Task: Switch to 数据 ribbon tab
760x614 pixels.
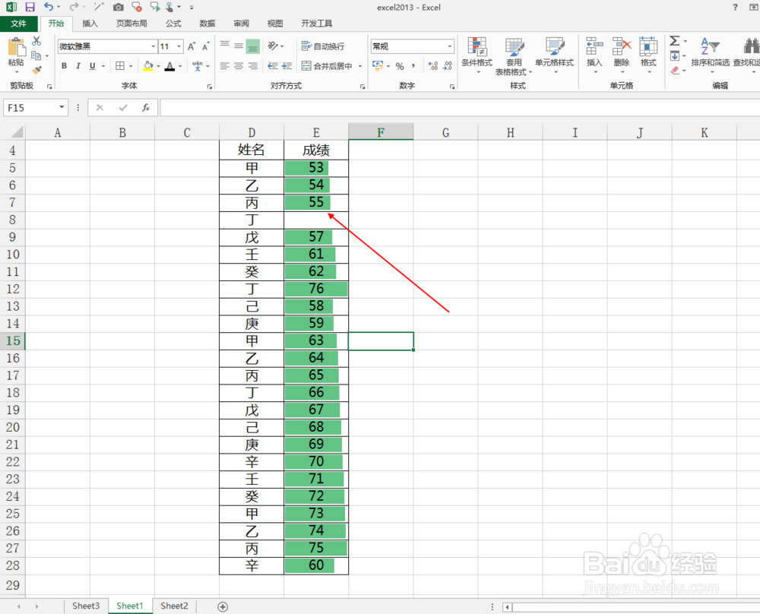Action: point(207,24)
